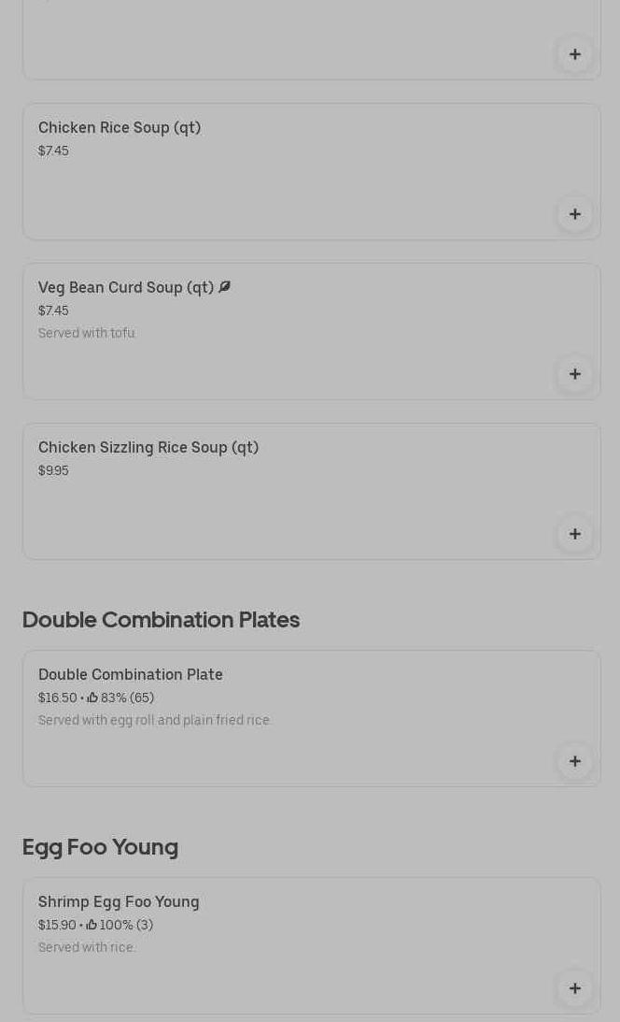
Task: Click thumbs-up icon on Shrimp Egg Foo Young rating
Action: click(x=92, y=925)
